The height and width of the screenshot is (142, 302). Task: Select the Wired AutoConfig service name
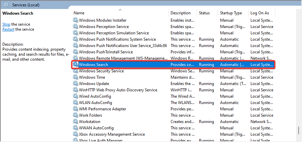(95, 96)
